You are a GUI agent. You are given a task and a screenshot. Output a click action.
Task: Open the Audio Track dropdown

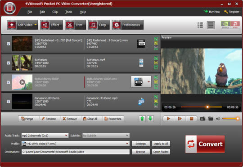click(x=45, y=135)
